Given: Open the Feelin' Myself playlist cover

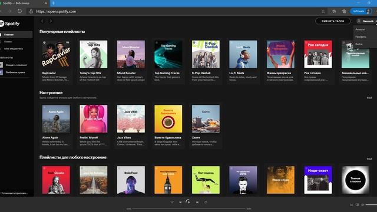Looking at the screenshot, I should pyautogui.click(x=94, y=119).
